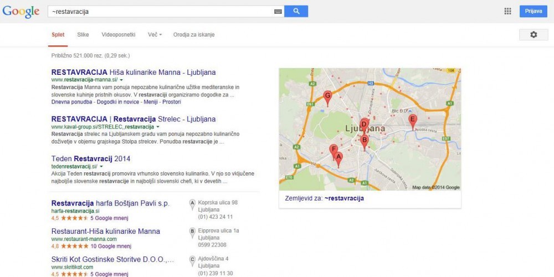Click marker A beside Koprska ulica 98
This screenshot has width=554, height=277.
192,204
